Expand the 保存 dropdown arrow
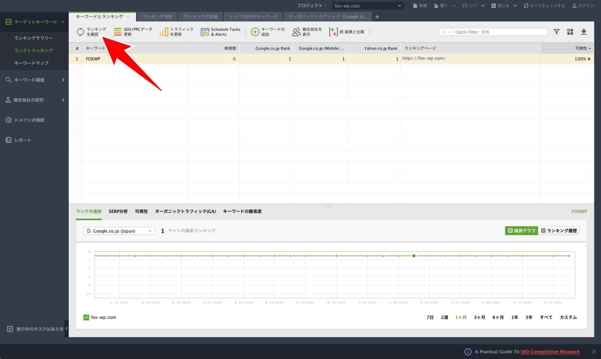Image resolution: width=601 pixels, height=359 pixels. pyautogui.click(x=483, y=6)
